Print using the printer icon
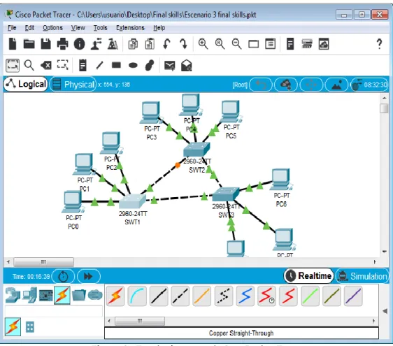The height and width of the screenshot is (346, 393). coord(62,44)
